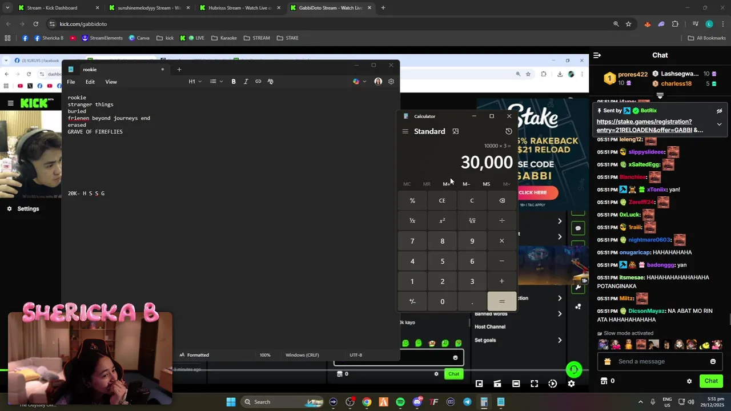Add a new Notepad tab
Image resolution: width=731 pixels, height=411 pixels.
click(179, 70)
